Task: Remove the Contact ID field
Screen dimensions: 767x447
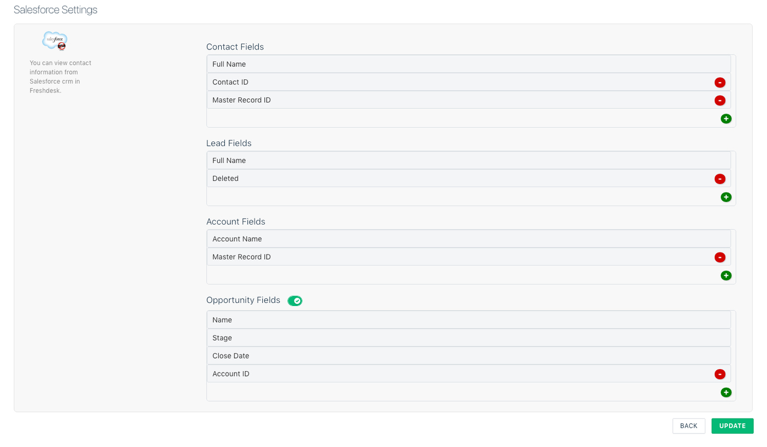Action: (720, 82)
